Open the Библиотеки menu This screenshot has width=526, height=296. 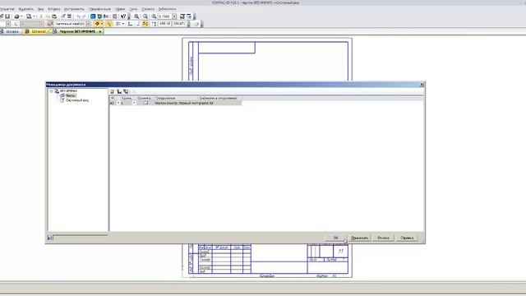[x=167, y=9]
